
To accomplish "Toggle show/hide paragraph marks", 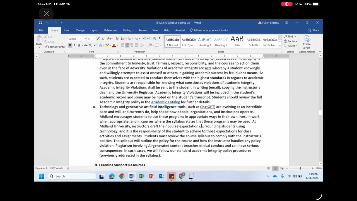I will point(160,39).
